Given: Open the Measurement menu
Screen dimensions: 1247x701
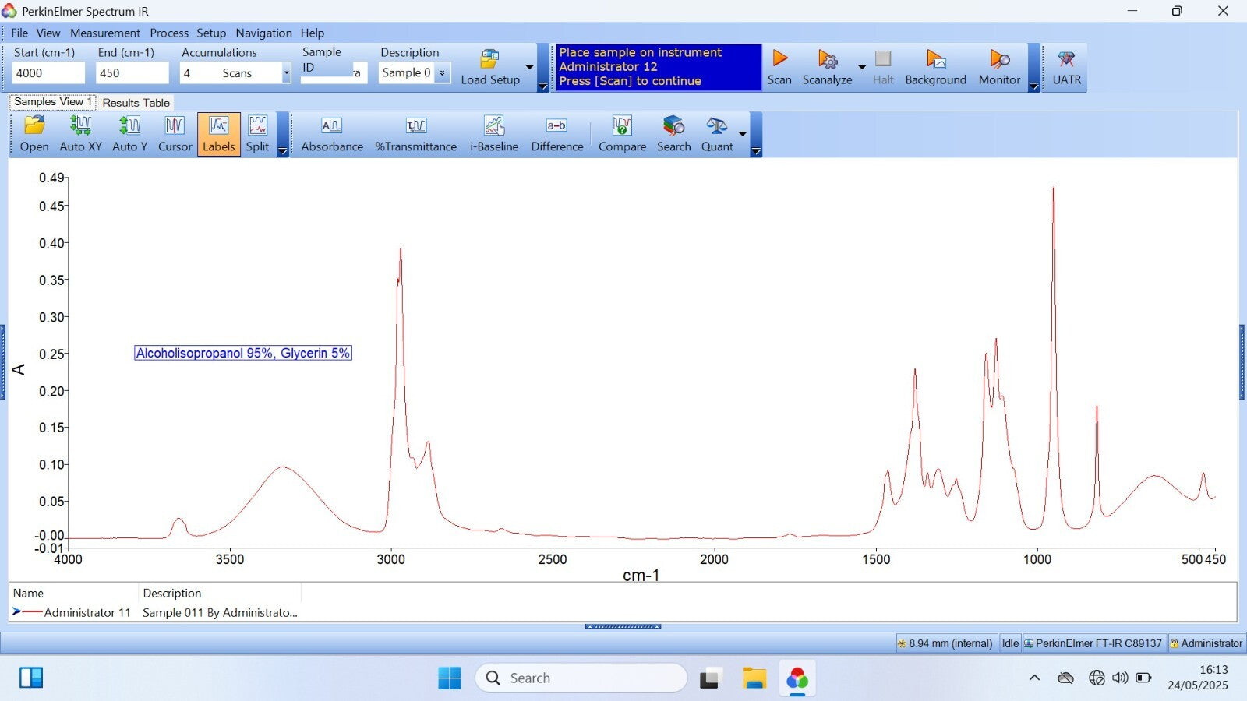Looking at the screenshot, I should pyautogui.click(x=104, y=33).
